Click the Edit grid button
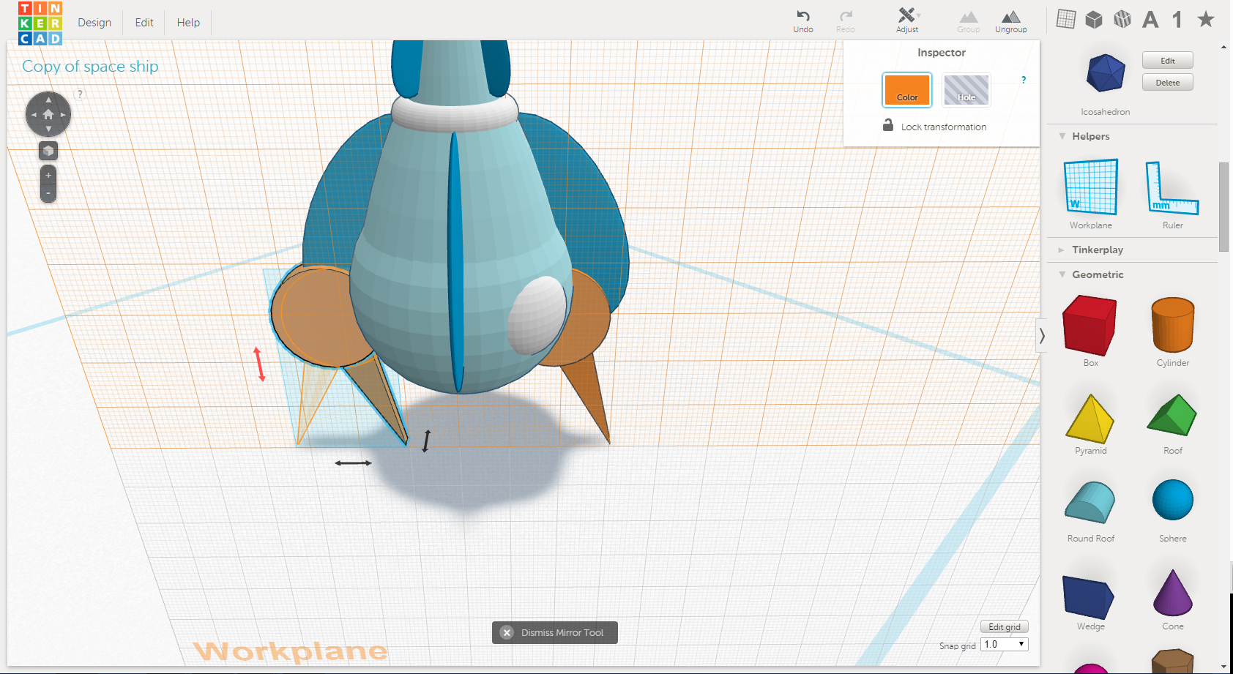The image size is (1233, 674). (1005, 626)
